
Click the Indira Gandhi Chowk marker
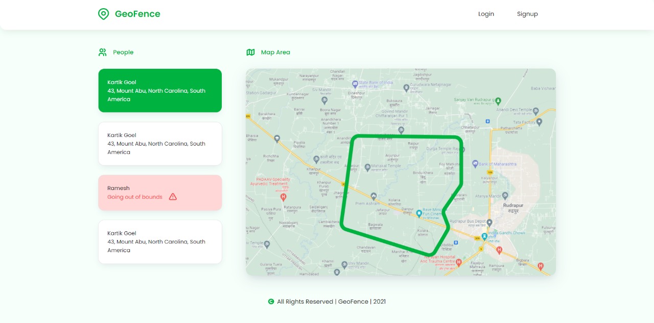click(484, 237)
